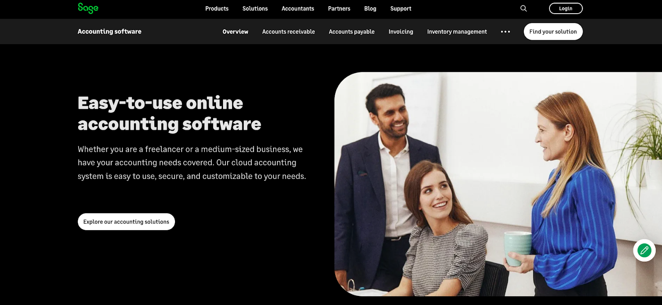Click Explore our accounting solutions button

(x=126, y=222)
